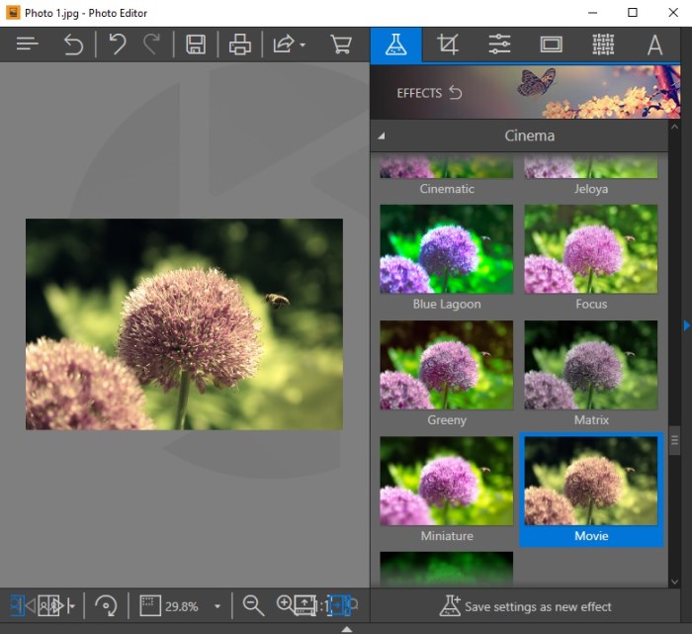Switch to the Crop tool tab
The width and height of the screenshot is (692, 634).
point(448,45)
